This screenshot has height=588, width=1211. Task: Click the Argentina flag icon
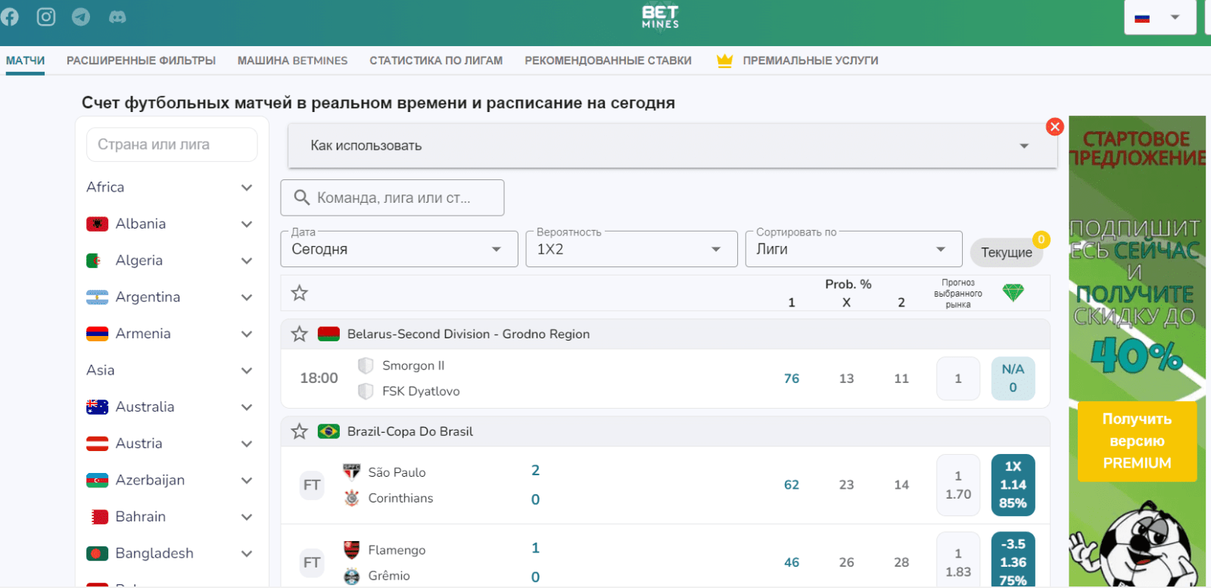(98, 297)
